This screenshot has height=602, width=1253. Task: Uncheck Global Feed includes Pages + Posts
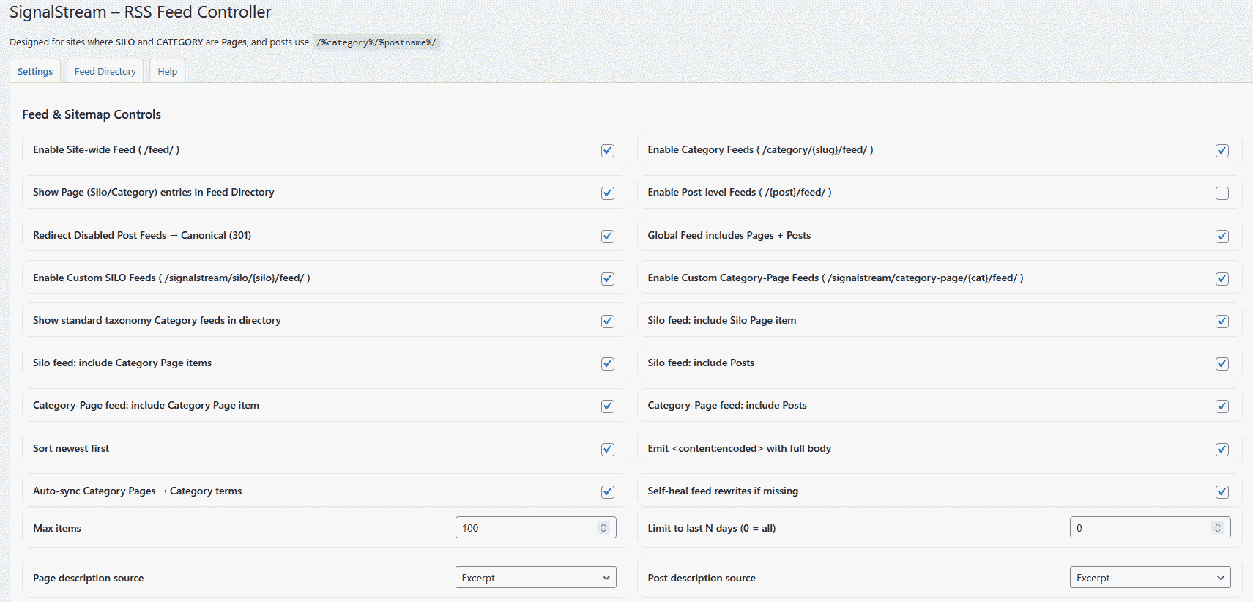[1222, 237]
